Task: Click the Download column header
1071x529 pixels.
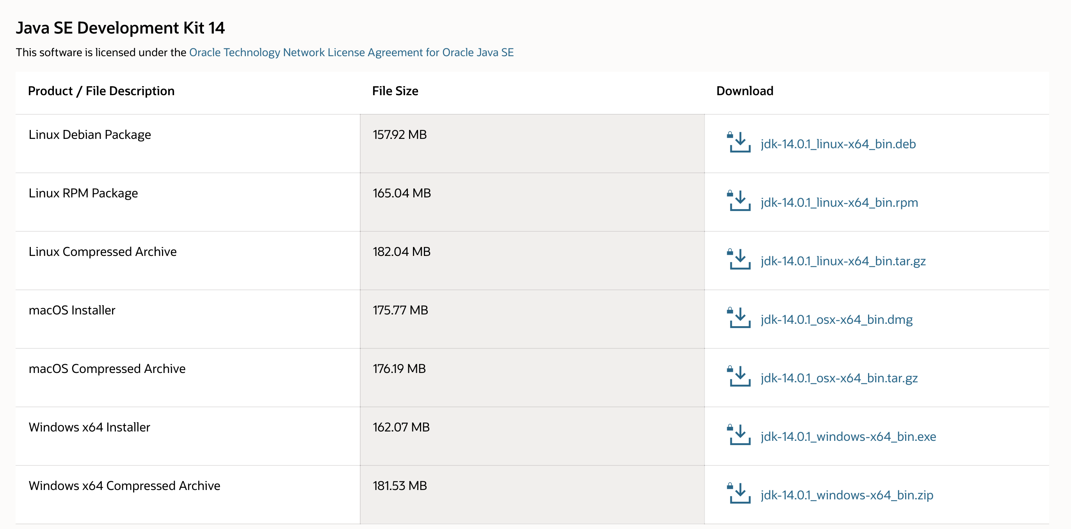Action: click(744, 91)
